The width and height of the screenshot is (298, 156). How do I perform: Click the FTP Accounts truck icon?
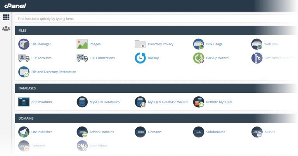click(24, 58)
